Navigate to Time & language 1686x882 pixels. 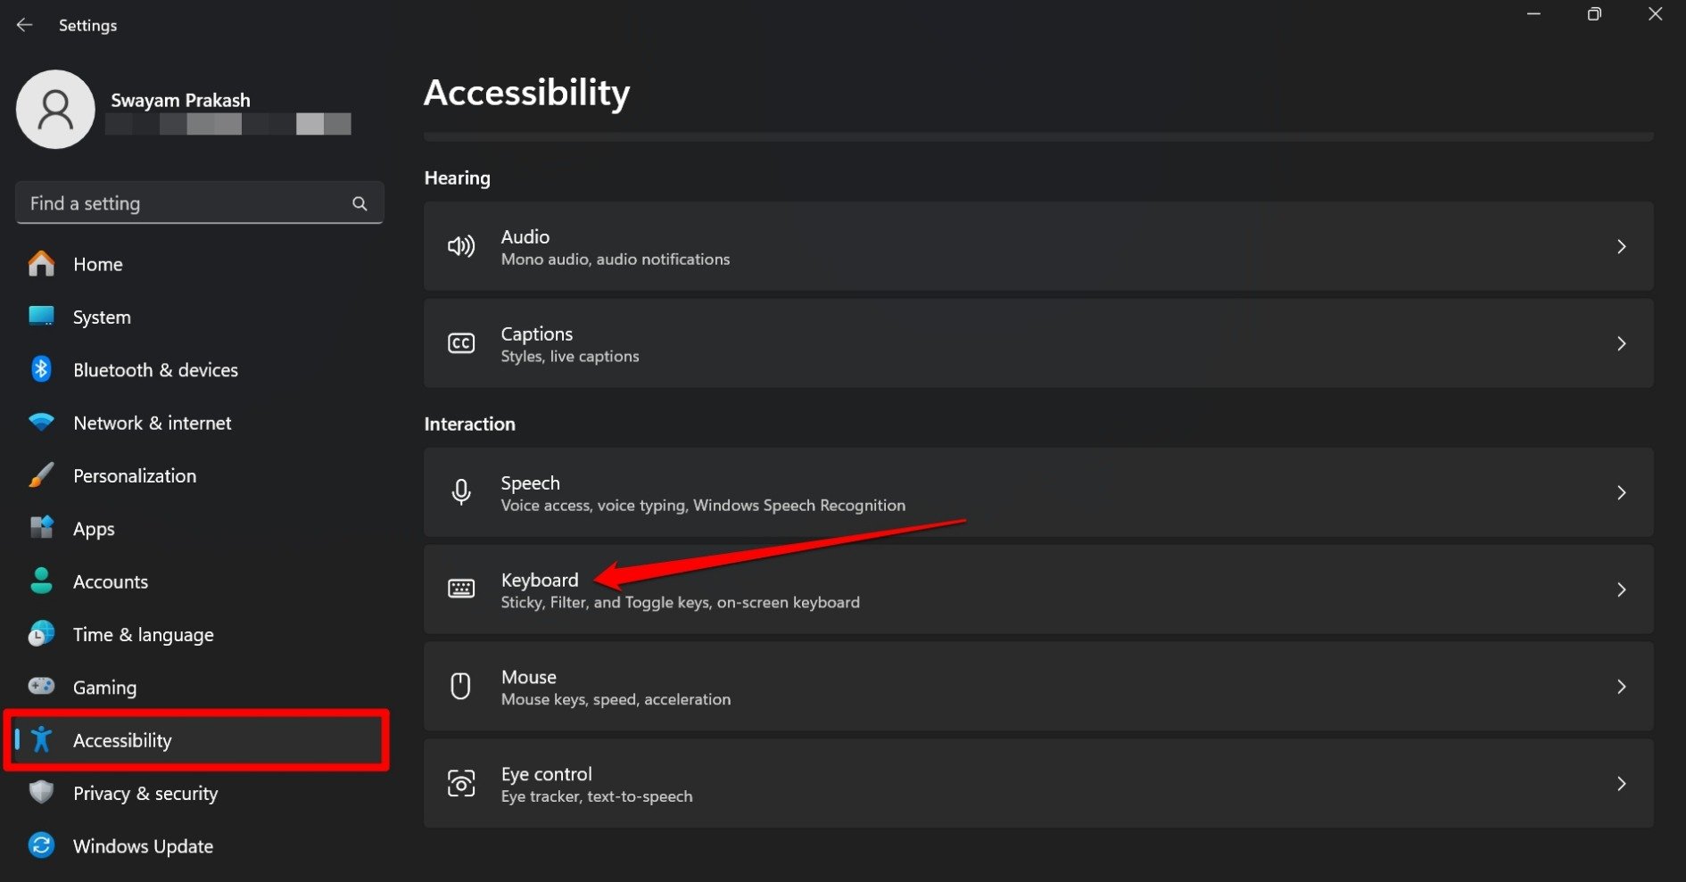[143, 635]
